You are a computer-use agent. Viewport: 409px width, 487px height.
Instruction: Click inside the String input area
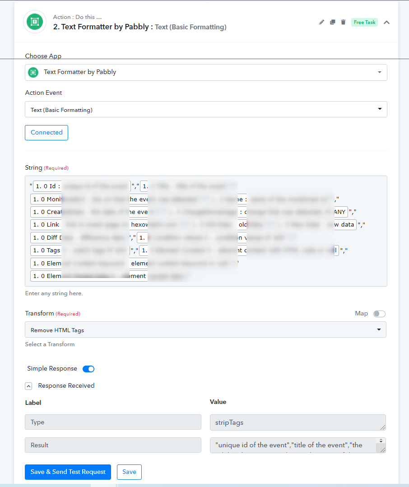pyautogui.click(x=206, y=231)
